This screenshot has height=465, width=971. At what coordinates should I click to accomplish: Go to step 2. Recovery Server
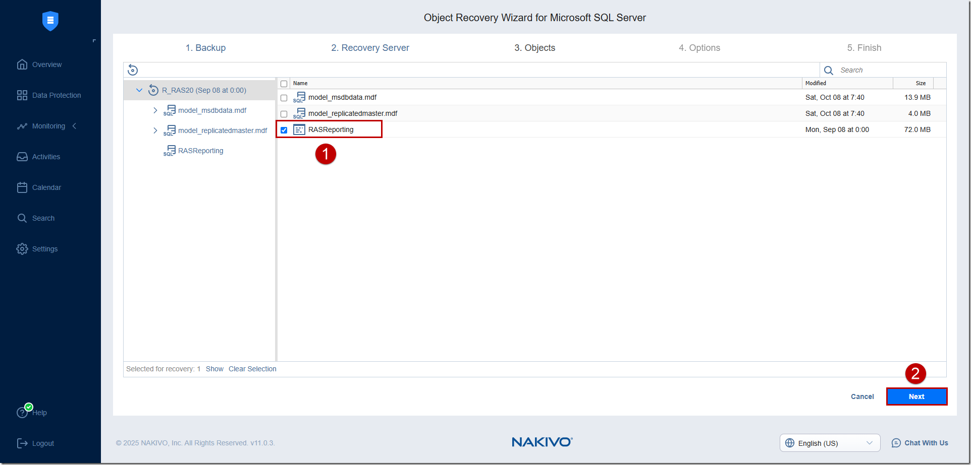pyautogui.click(x=370, y=48)
